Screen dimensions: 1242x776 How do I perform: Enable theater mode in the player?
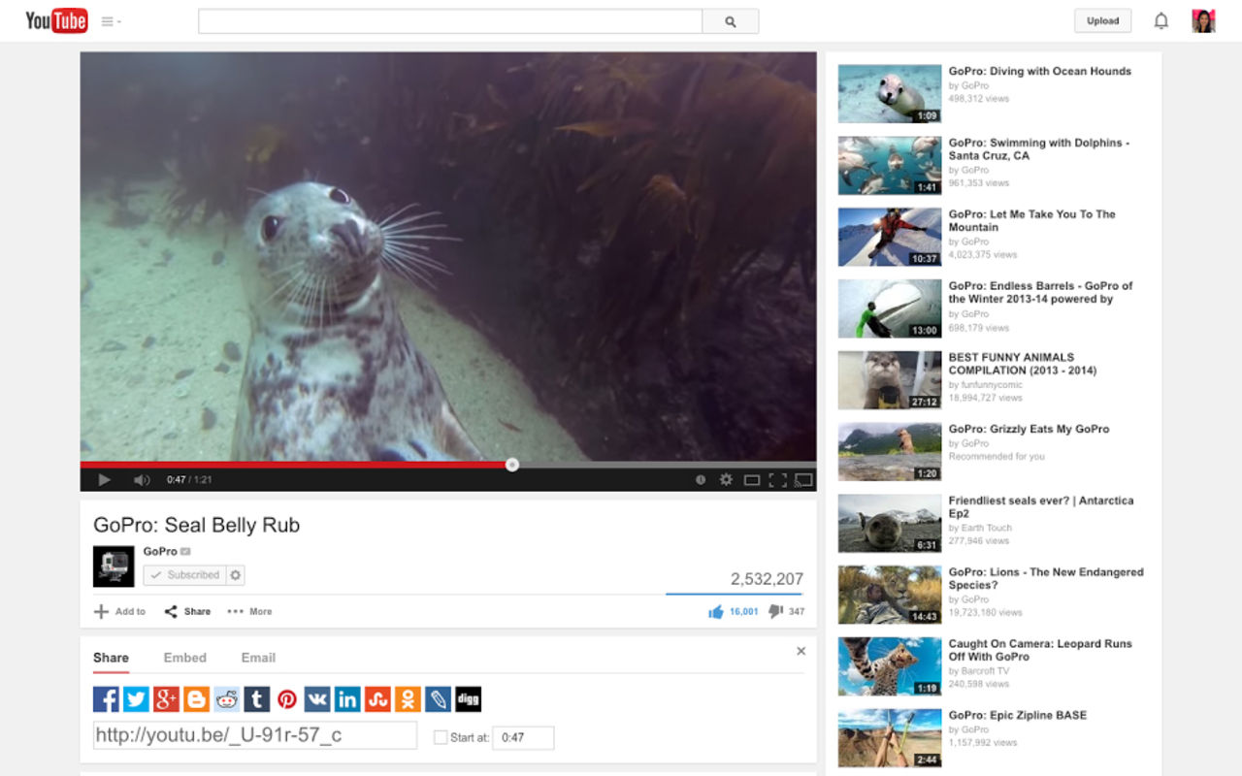751,479
